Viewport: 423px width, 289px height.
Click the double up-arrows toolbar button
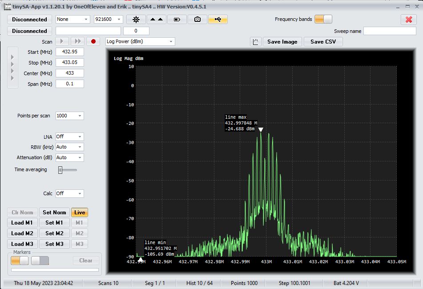click(157, 20)
